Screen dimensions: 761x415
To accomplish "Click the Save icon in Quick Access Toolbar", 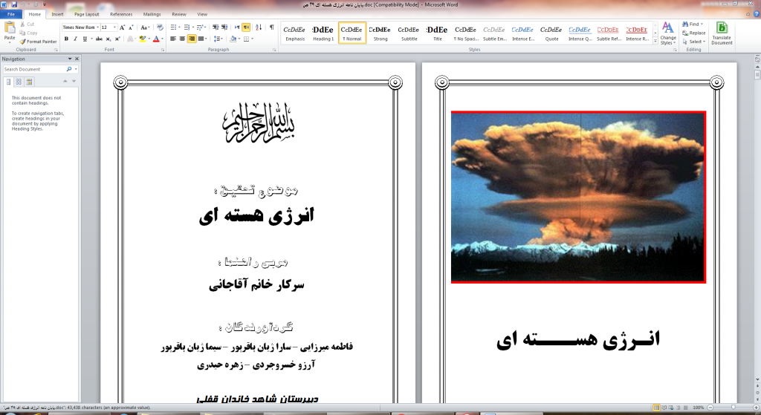I will click(15, 4).
